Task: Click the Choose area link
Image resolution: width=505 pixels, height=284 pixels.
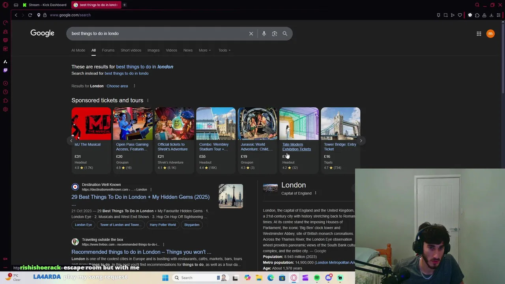Action: pyautogui.click(x=117, y=86)
